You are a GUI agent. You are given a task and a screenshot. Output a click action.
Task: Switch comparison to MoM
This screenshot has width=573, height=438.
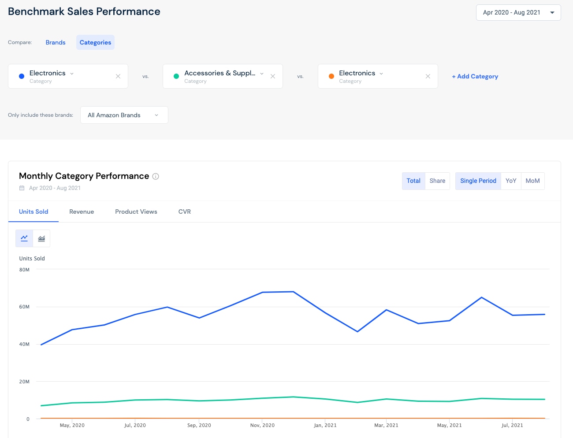(x=532, y=181)
